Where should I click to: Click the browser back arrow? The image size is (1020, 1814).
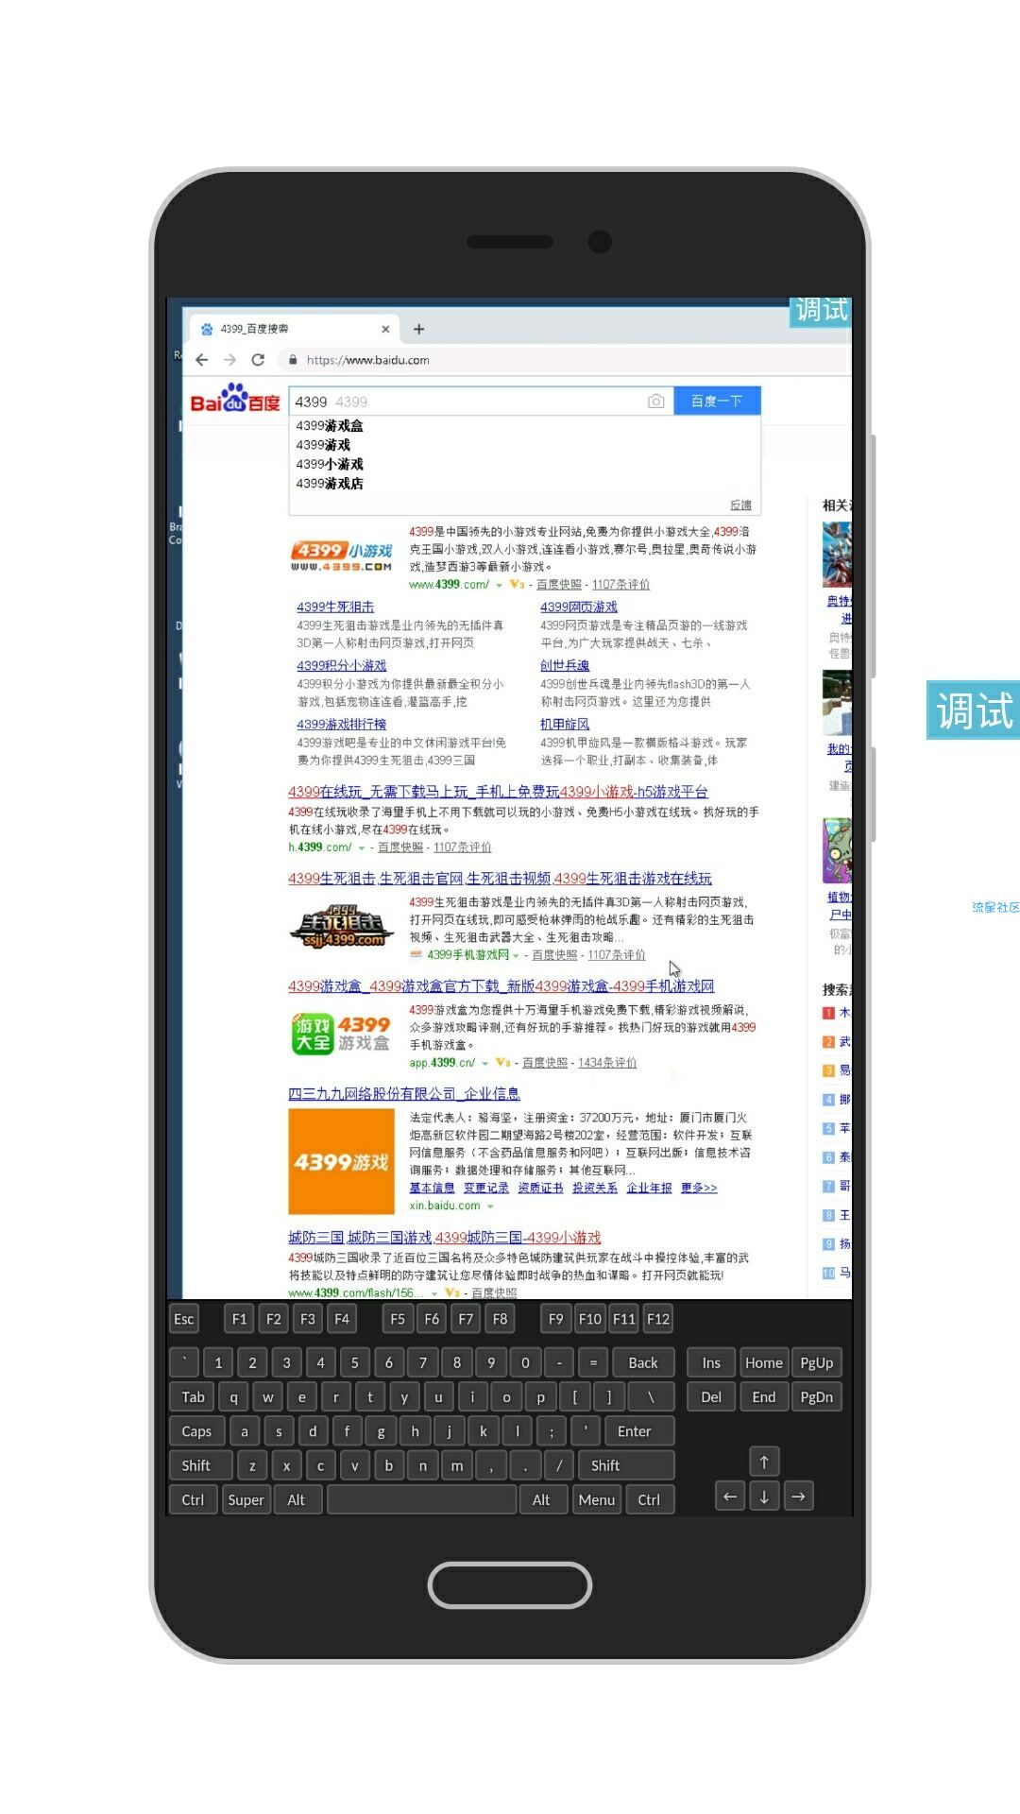(202, 360)
